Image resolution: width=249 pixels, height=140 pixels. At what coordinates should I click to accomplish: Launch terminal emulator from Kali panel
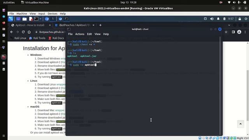(36, 19)
